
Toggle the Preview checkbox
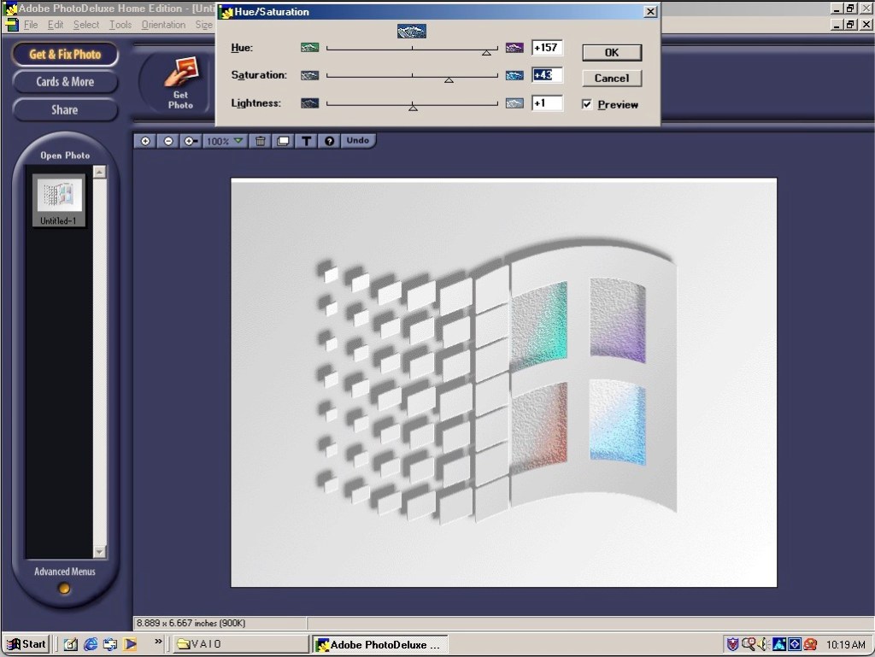click(587, 104)
